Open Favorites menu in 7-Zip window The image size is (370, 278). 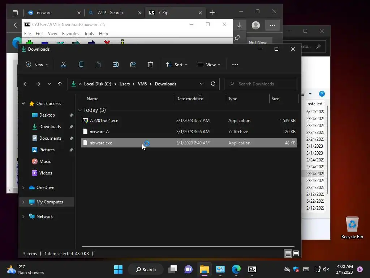coord(70,34)
